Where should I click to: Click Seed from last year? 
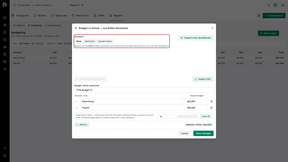pyautogui.click(x=187, y=116)
